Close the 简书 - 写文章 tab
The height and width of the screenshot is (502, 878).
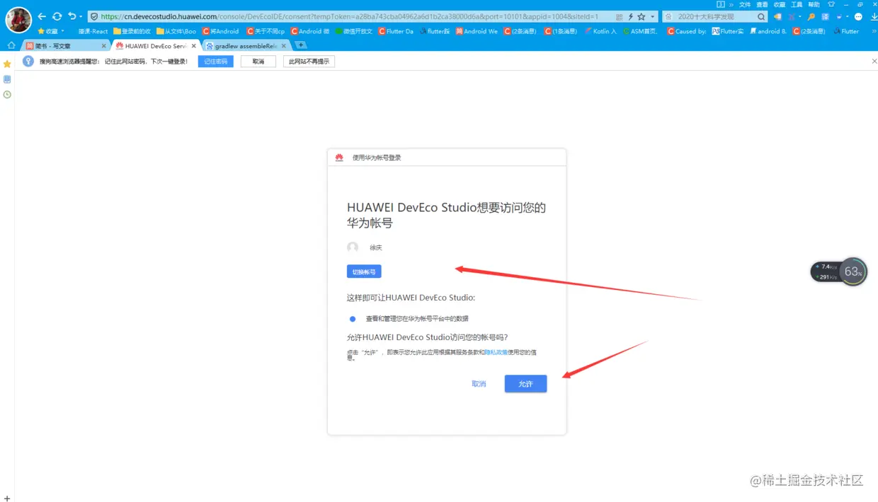pyautogui.click(x=104, y=46)
